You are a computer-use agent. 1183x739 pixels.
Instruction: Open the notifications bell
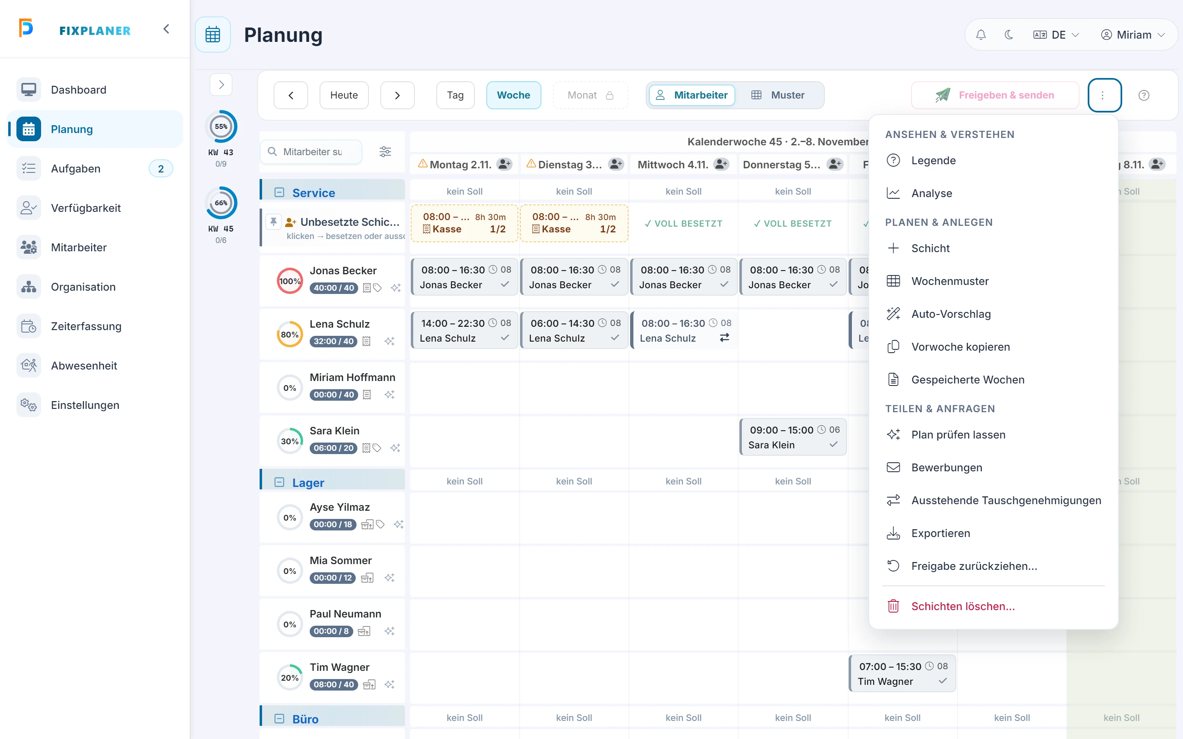tap(980, 35)
